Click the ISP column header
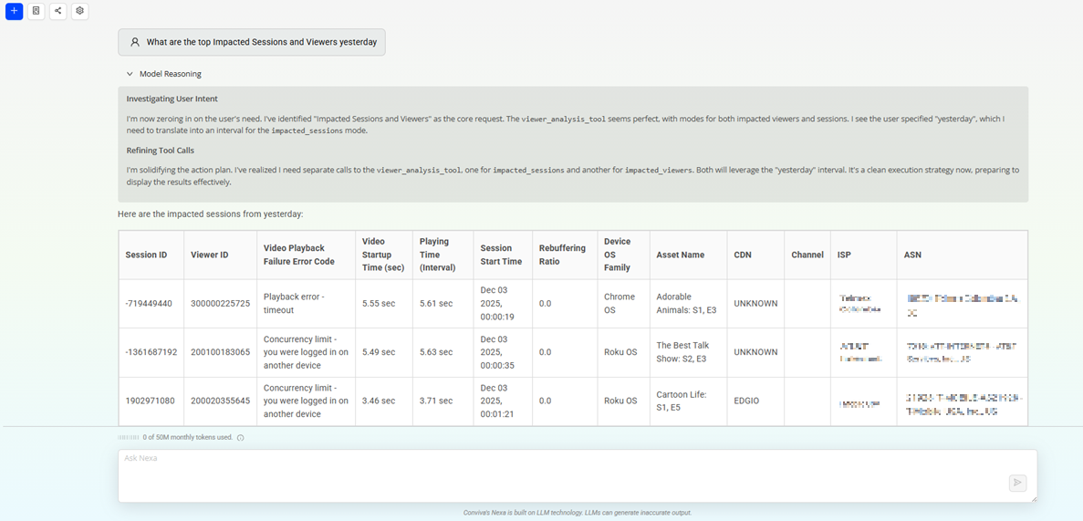The height and width of the screenshot is (521, 1083). pyautogui.click(x=863, y=255)
